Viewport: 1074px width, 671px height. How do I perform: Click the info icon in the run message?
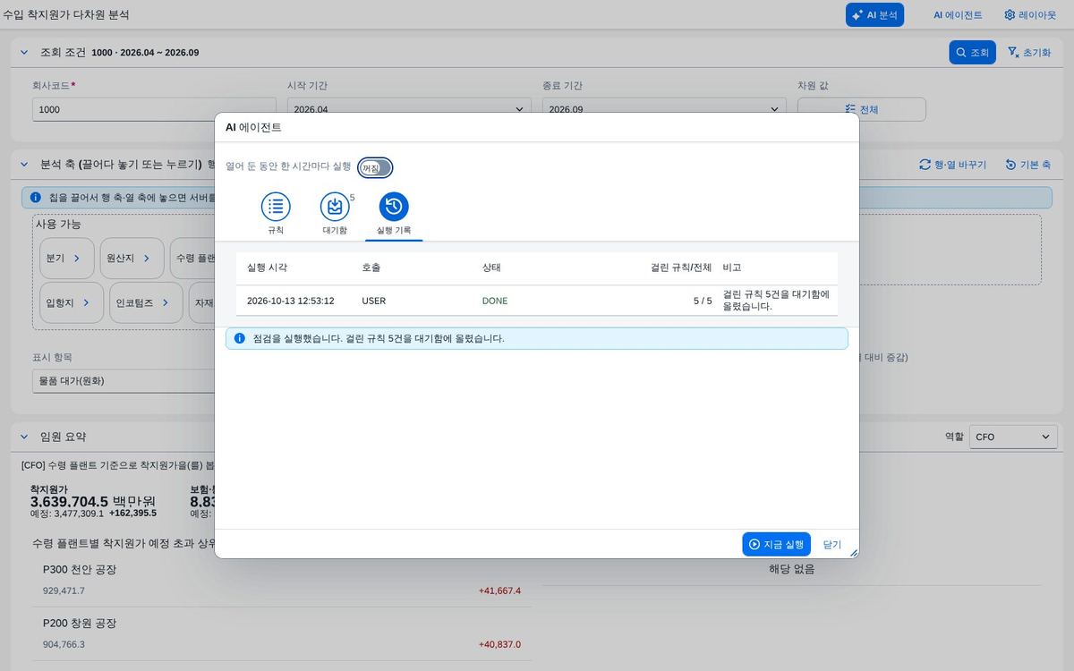tap(239, 338)
